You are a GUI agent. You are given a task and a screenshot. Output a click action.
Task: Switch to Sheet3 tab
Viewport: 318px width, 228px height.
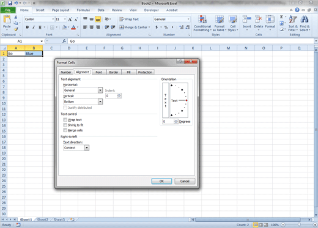(x=59, y=219)
